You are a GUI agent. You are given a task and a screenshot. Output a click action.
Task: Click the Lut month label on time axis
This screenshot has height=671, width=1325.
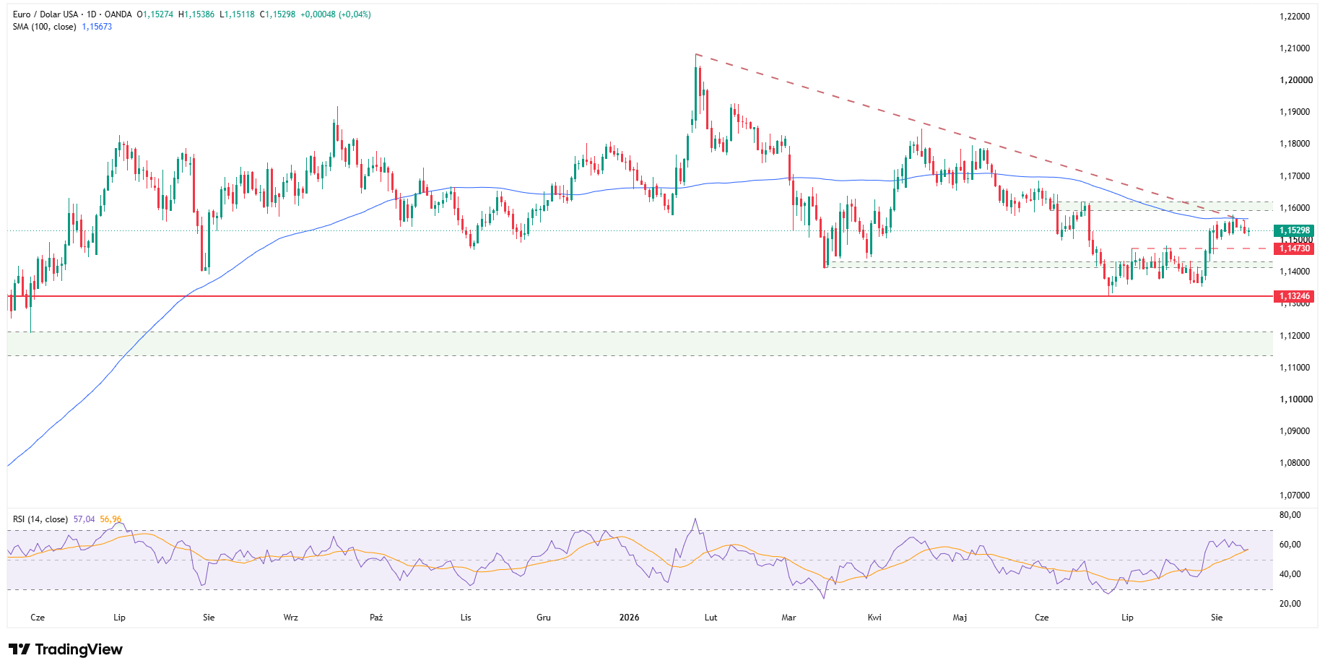pyautogui.click(x=711, y=618)
